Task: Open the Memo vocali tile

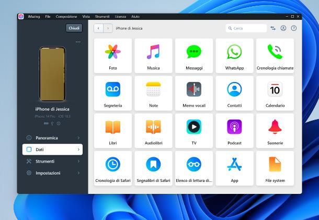Action: 194,93
